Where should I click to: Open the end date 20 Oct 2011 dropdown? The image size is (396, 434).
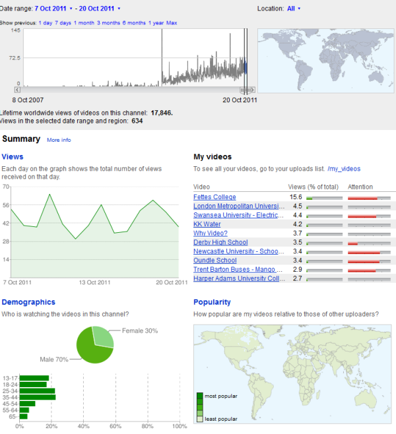[x=100, y=9]
